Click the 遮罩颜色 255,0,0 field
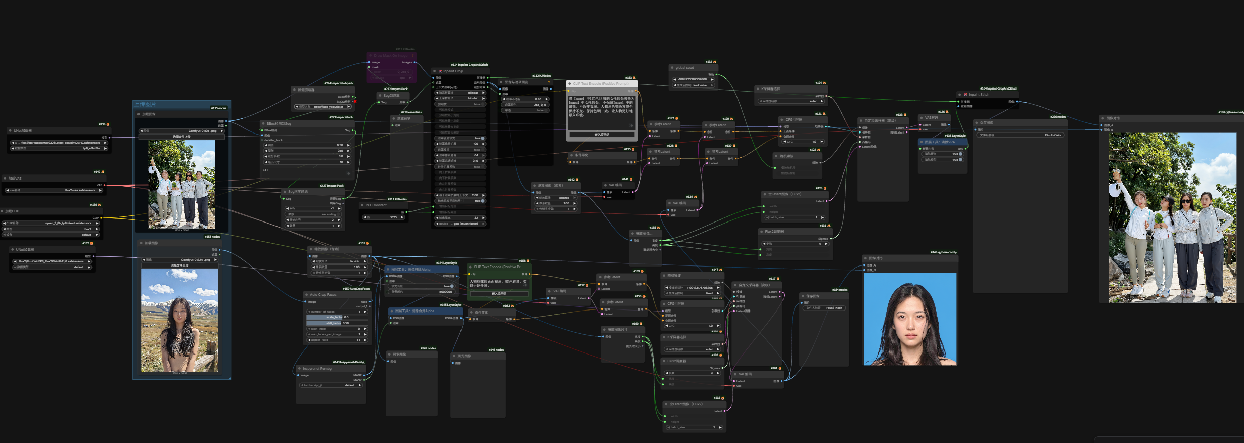Screen dimensions: 1244x443 pyautogui.click(x=525, y=105)
